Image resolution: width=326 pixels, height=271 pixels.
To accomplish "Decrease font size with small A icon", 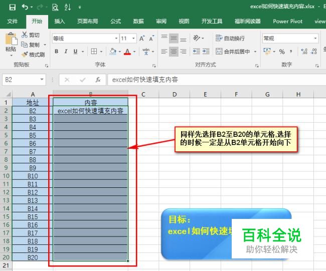I will point(151,38).
